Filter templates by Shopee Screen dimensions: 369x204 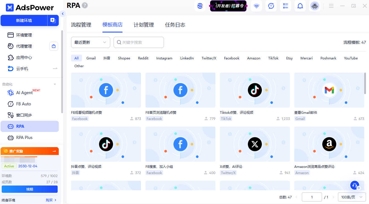pos(124,58)
